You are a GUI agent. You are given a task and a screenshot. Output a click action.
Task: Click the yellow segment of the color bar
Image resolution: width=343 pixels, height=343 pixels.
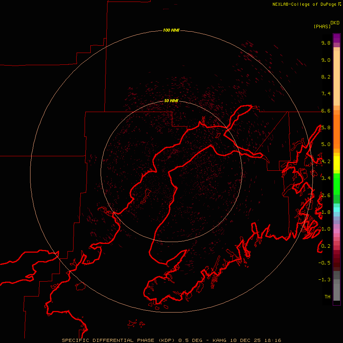coord(337,163)
